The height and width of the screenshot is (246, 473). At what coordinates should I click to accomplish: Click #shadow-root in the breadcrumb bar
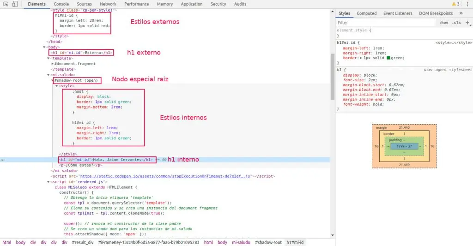click(x=268, y=242)
